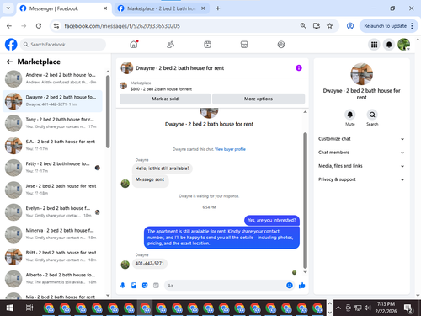Click the More options button
Screen dimensions: 421x316
click(258, 99)
